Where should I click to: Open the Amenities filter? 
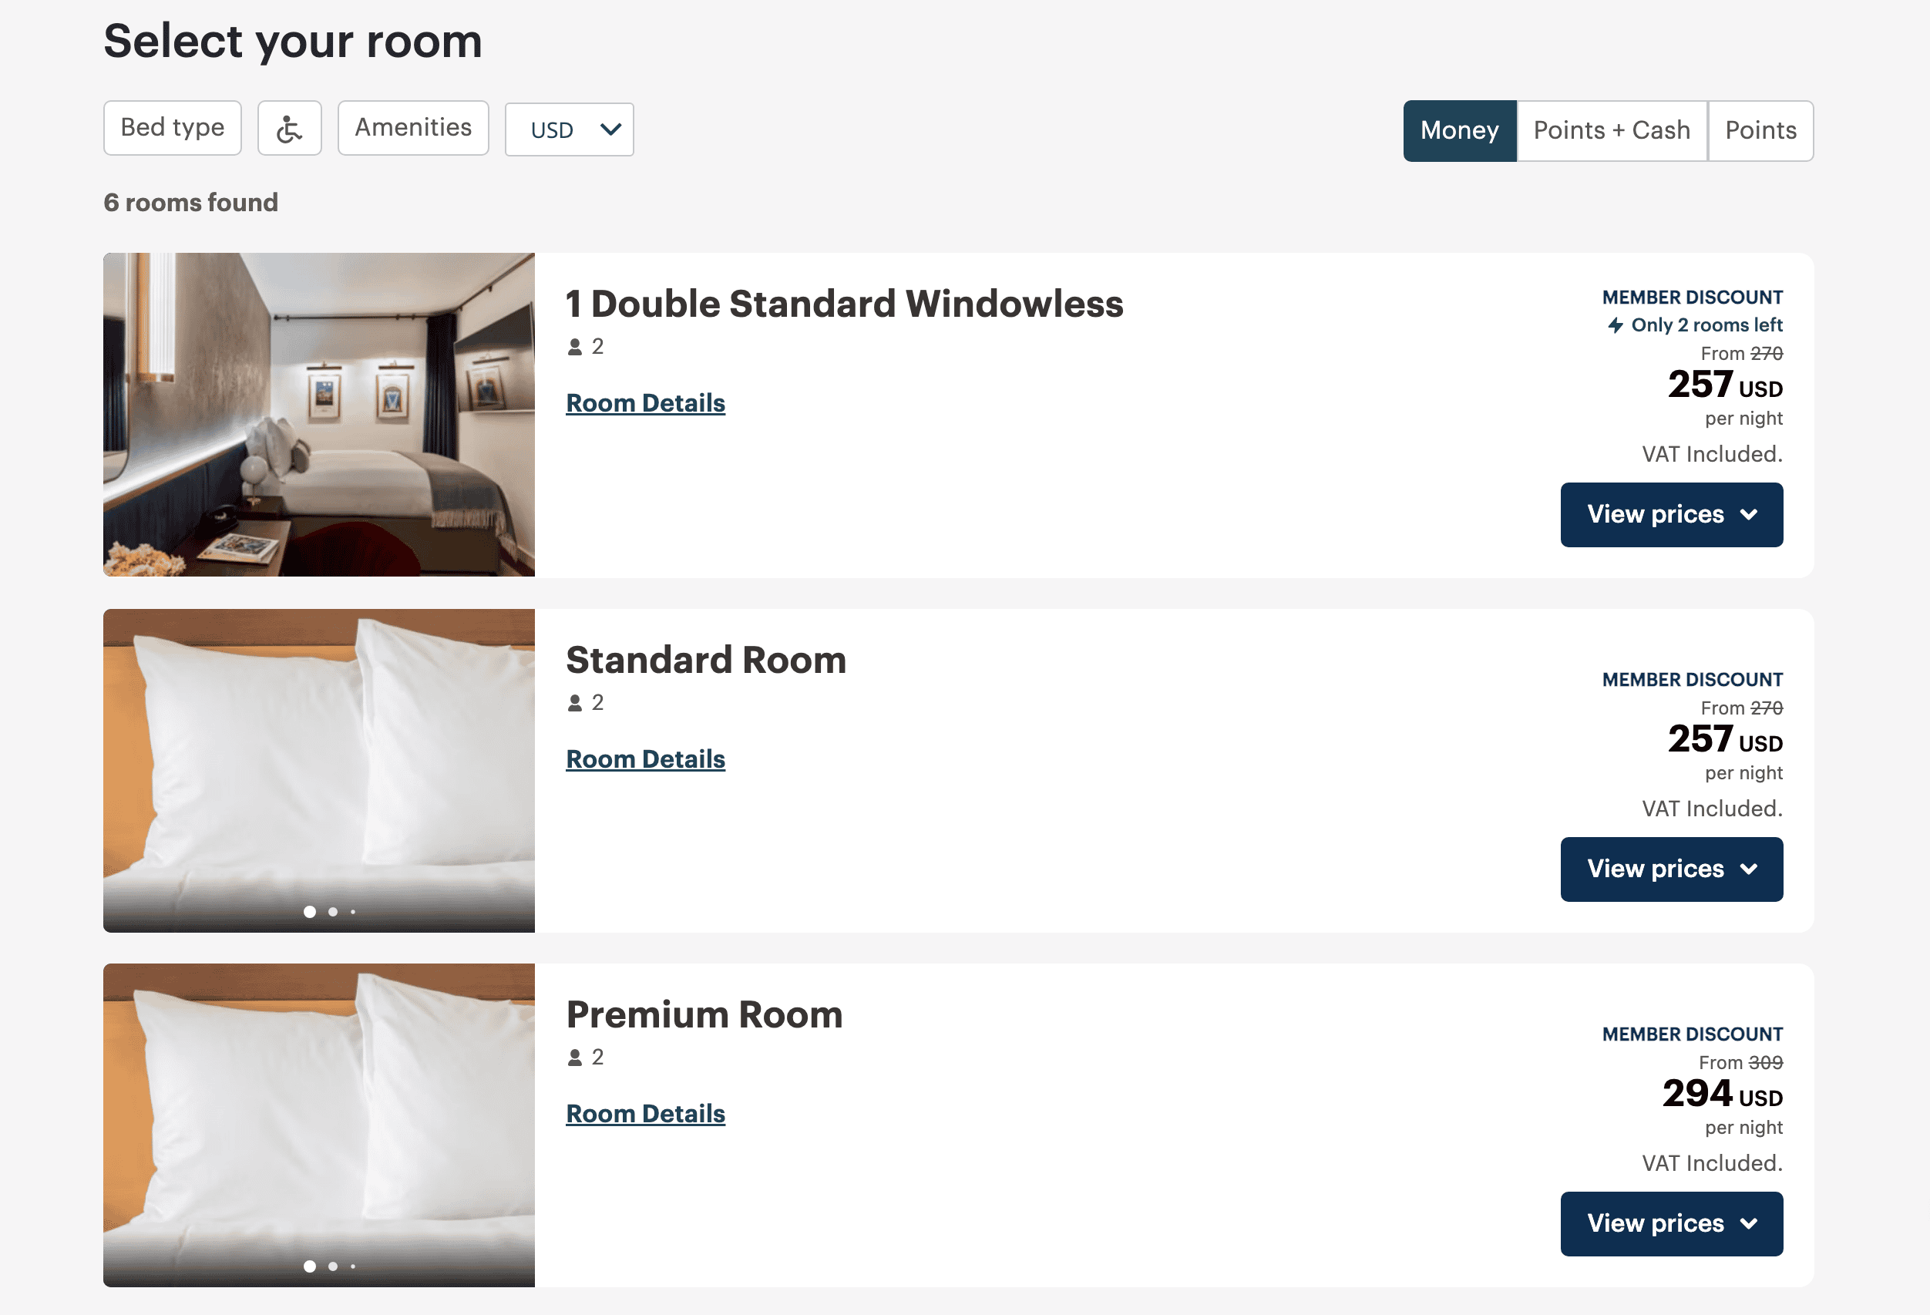(412, 128)
